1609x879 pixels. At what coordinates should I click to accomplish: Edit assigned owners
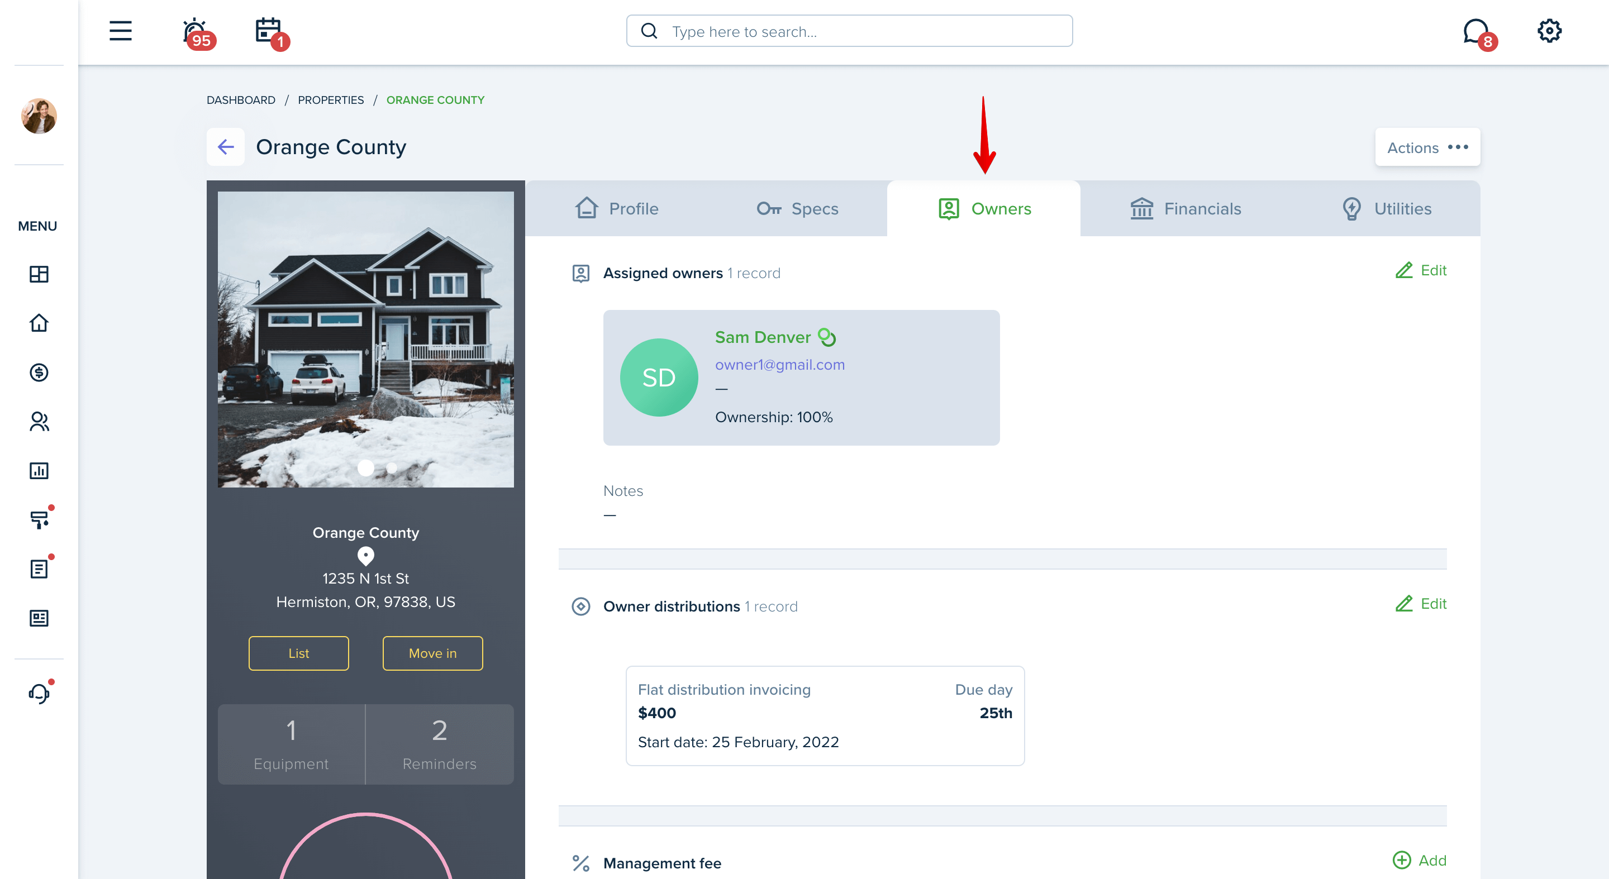click(x=1421, y=270)
